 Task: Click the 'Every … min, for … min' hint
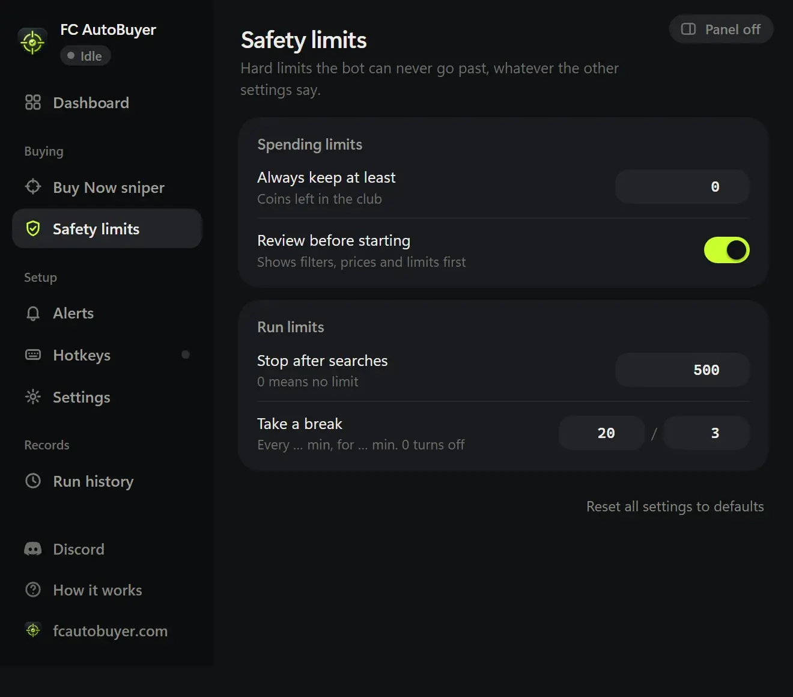(361, 445)
